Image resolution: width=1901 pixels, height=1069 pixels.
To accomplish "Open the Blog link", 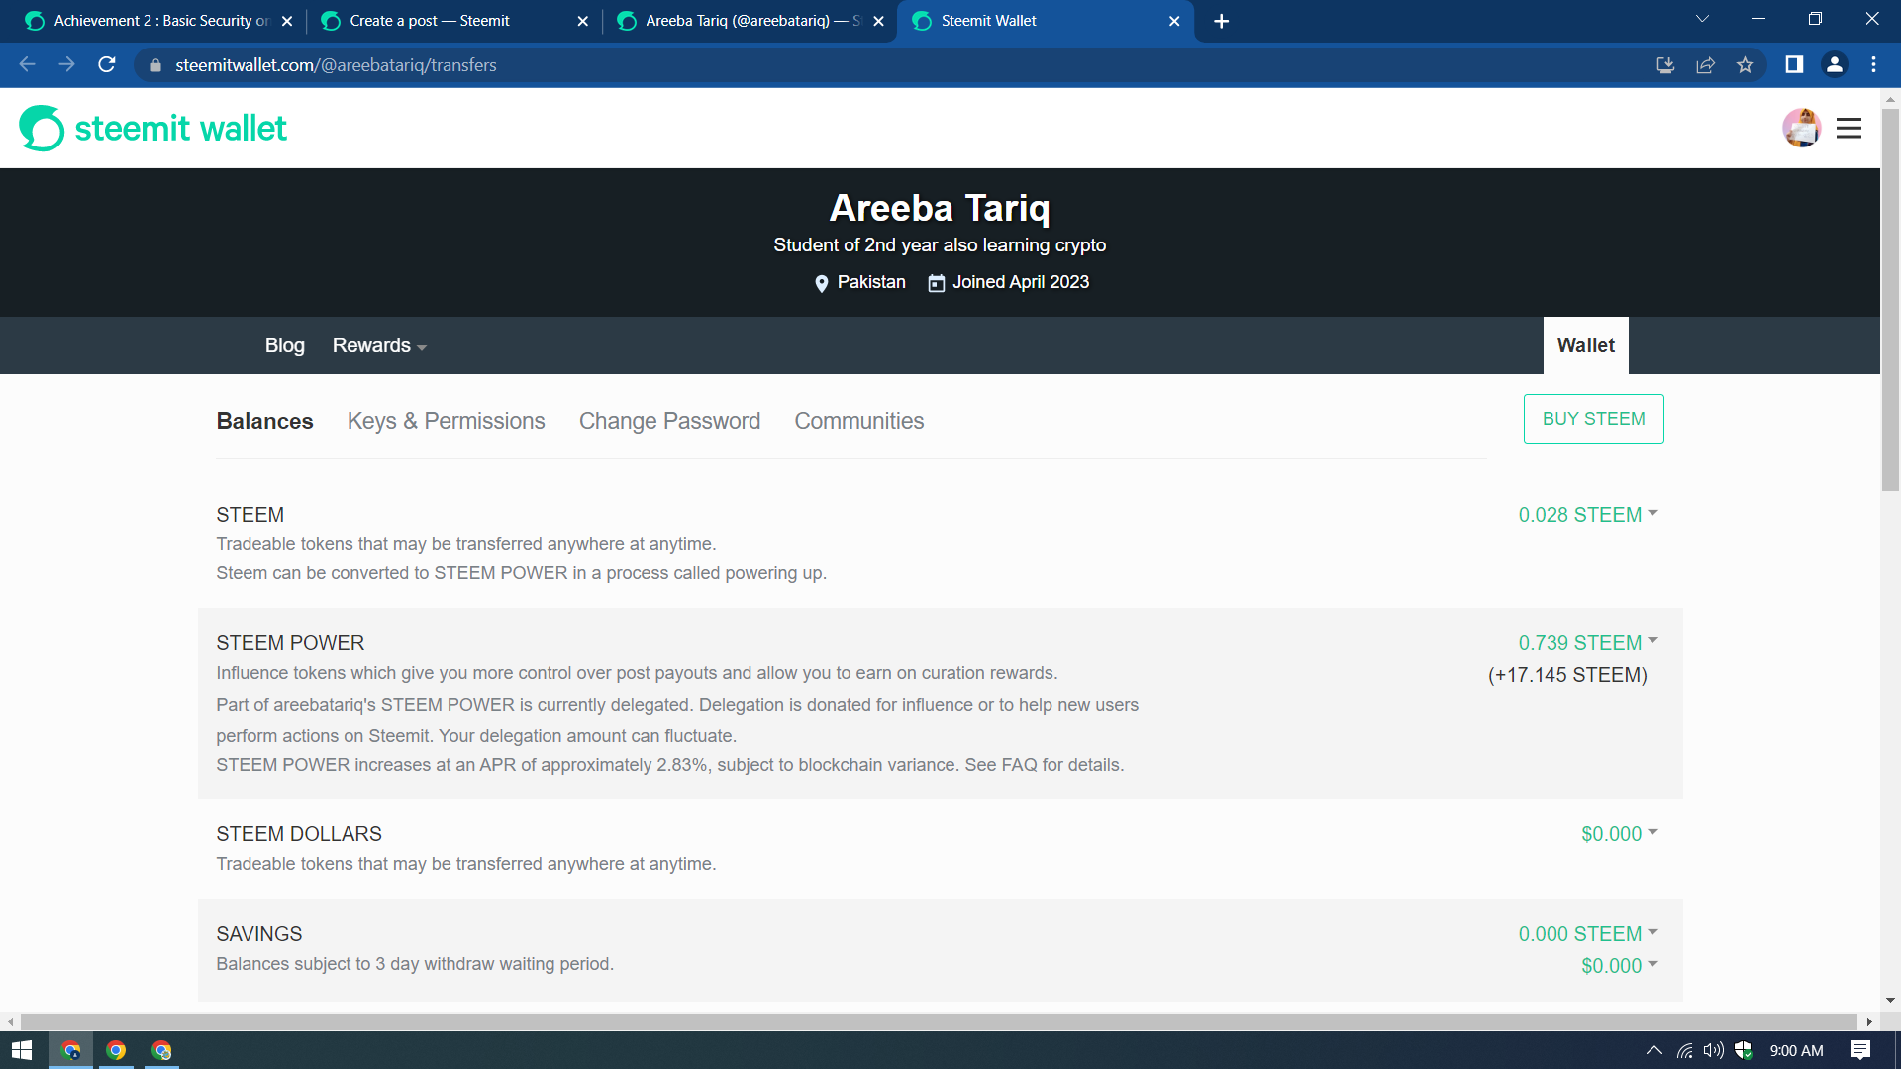I will tap(284, 345).
